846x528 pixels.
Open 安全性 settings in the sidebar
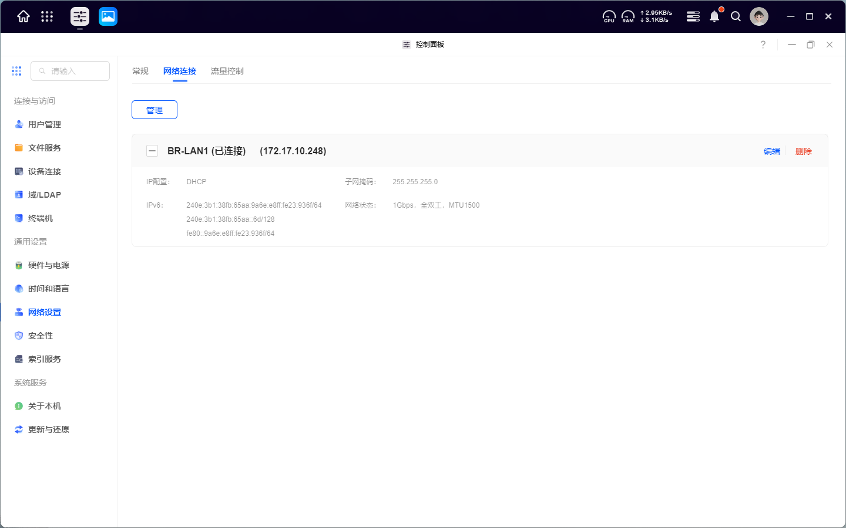pos(41,336)
